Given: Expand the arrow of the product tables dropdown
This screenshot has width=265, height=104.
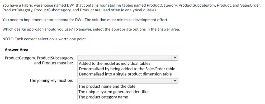Looking at the screenshot, I should 175,58.
